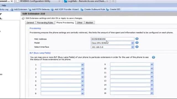Click the Create DID icon
177x99 pixels.
tap(107, 10)
